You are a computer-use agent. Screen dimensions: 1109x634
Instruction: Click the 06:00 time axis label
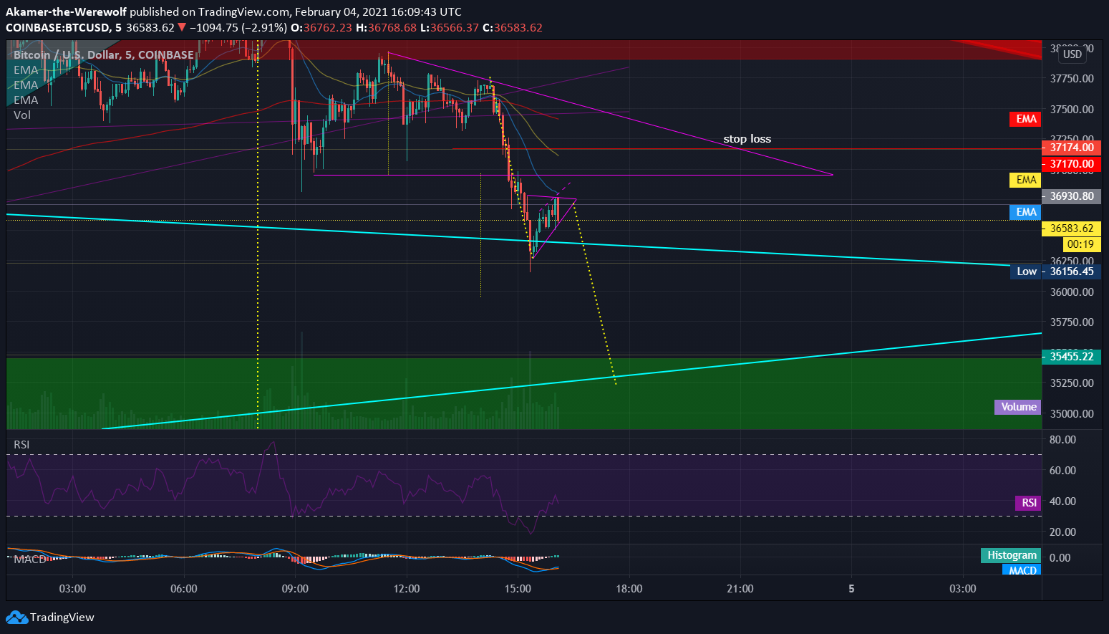point(184,589)
